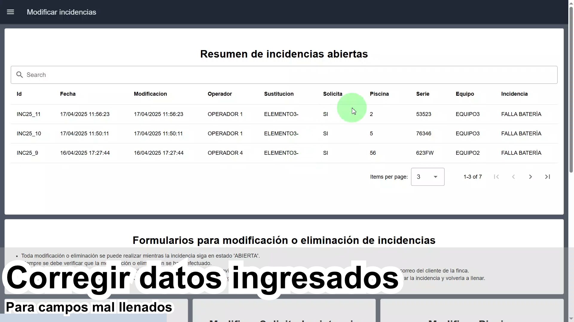Select row INC25_10
This screenshot has width=574, height=322.
click(x=29, y=134)
